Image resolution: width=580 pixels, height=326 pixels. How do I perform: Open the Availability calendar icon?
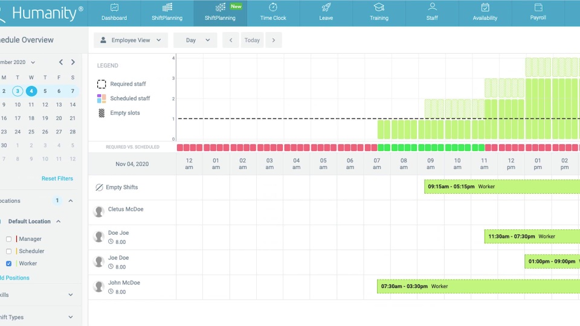click(x=485, y=8)
